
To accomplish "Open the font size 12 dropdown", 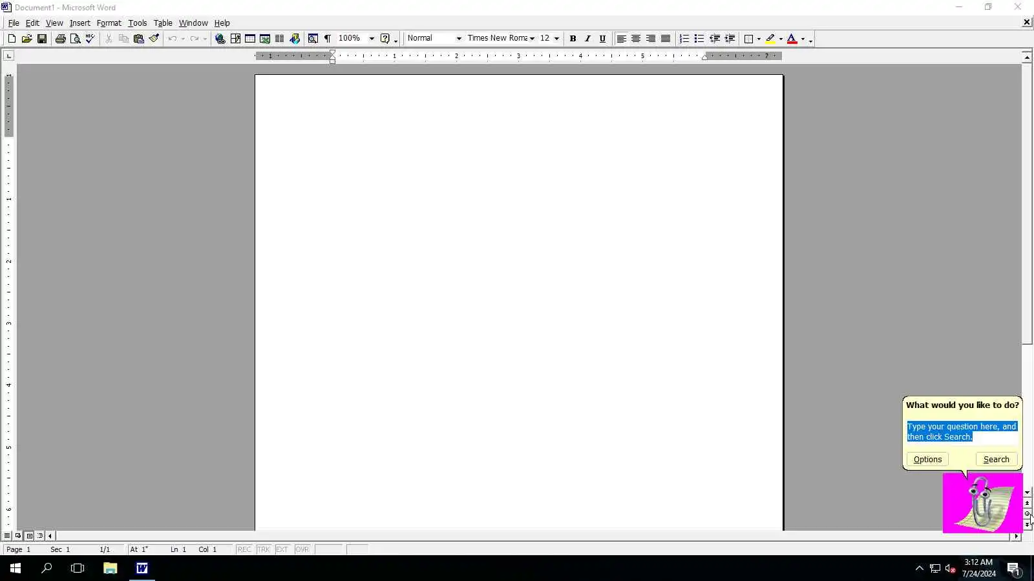I will pos(556,39).
